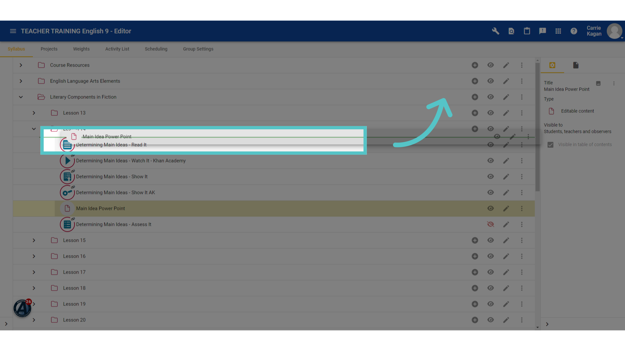The width and height of the screenshot is (625, 351).
Task: Expand Lesson 18 folder
Action: pos(34,288)
